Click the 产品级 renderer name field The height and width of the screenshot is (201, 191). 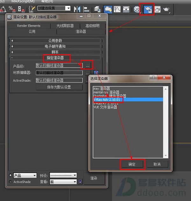click(x=59, y=65)
